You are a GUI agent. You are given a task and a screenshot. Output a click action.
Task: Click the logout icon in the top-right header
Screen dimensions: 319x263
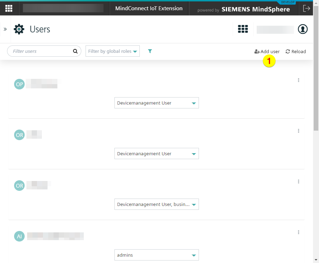coord(307,8)
